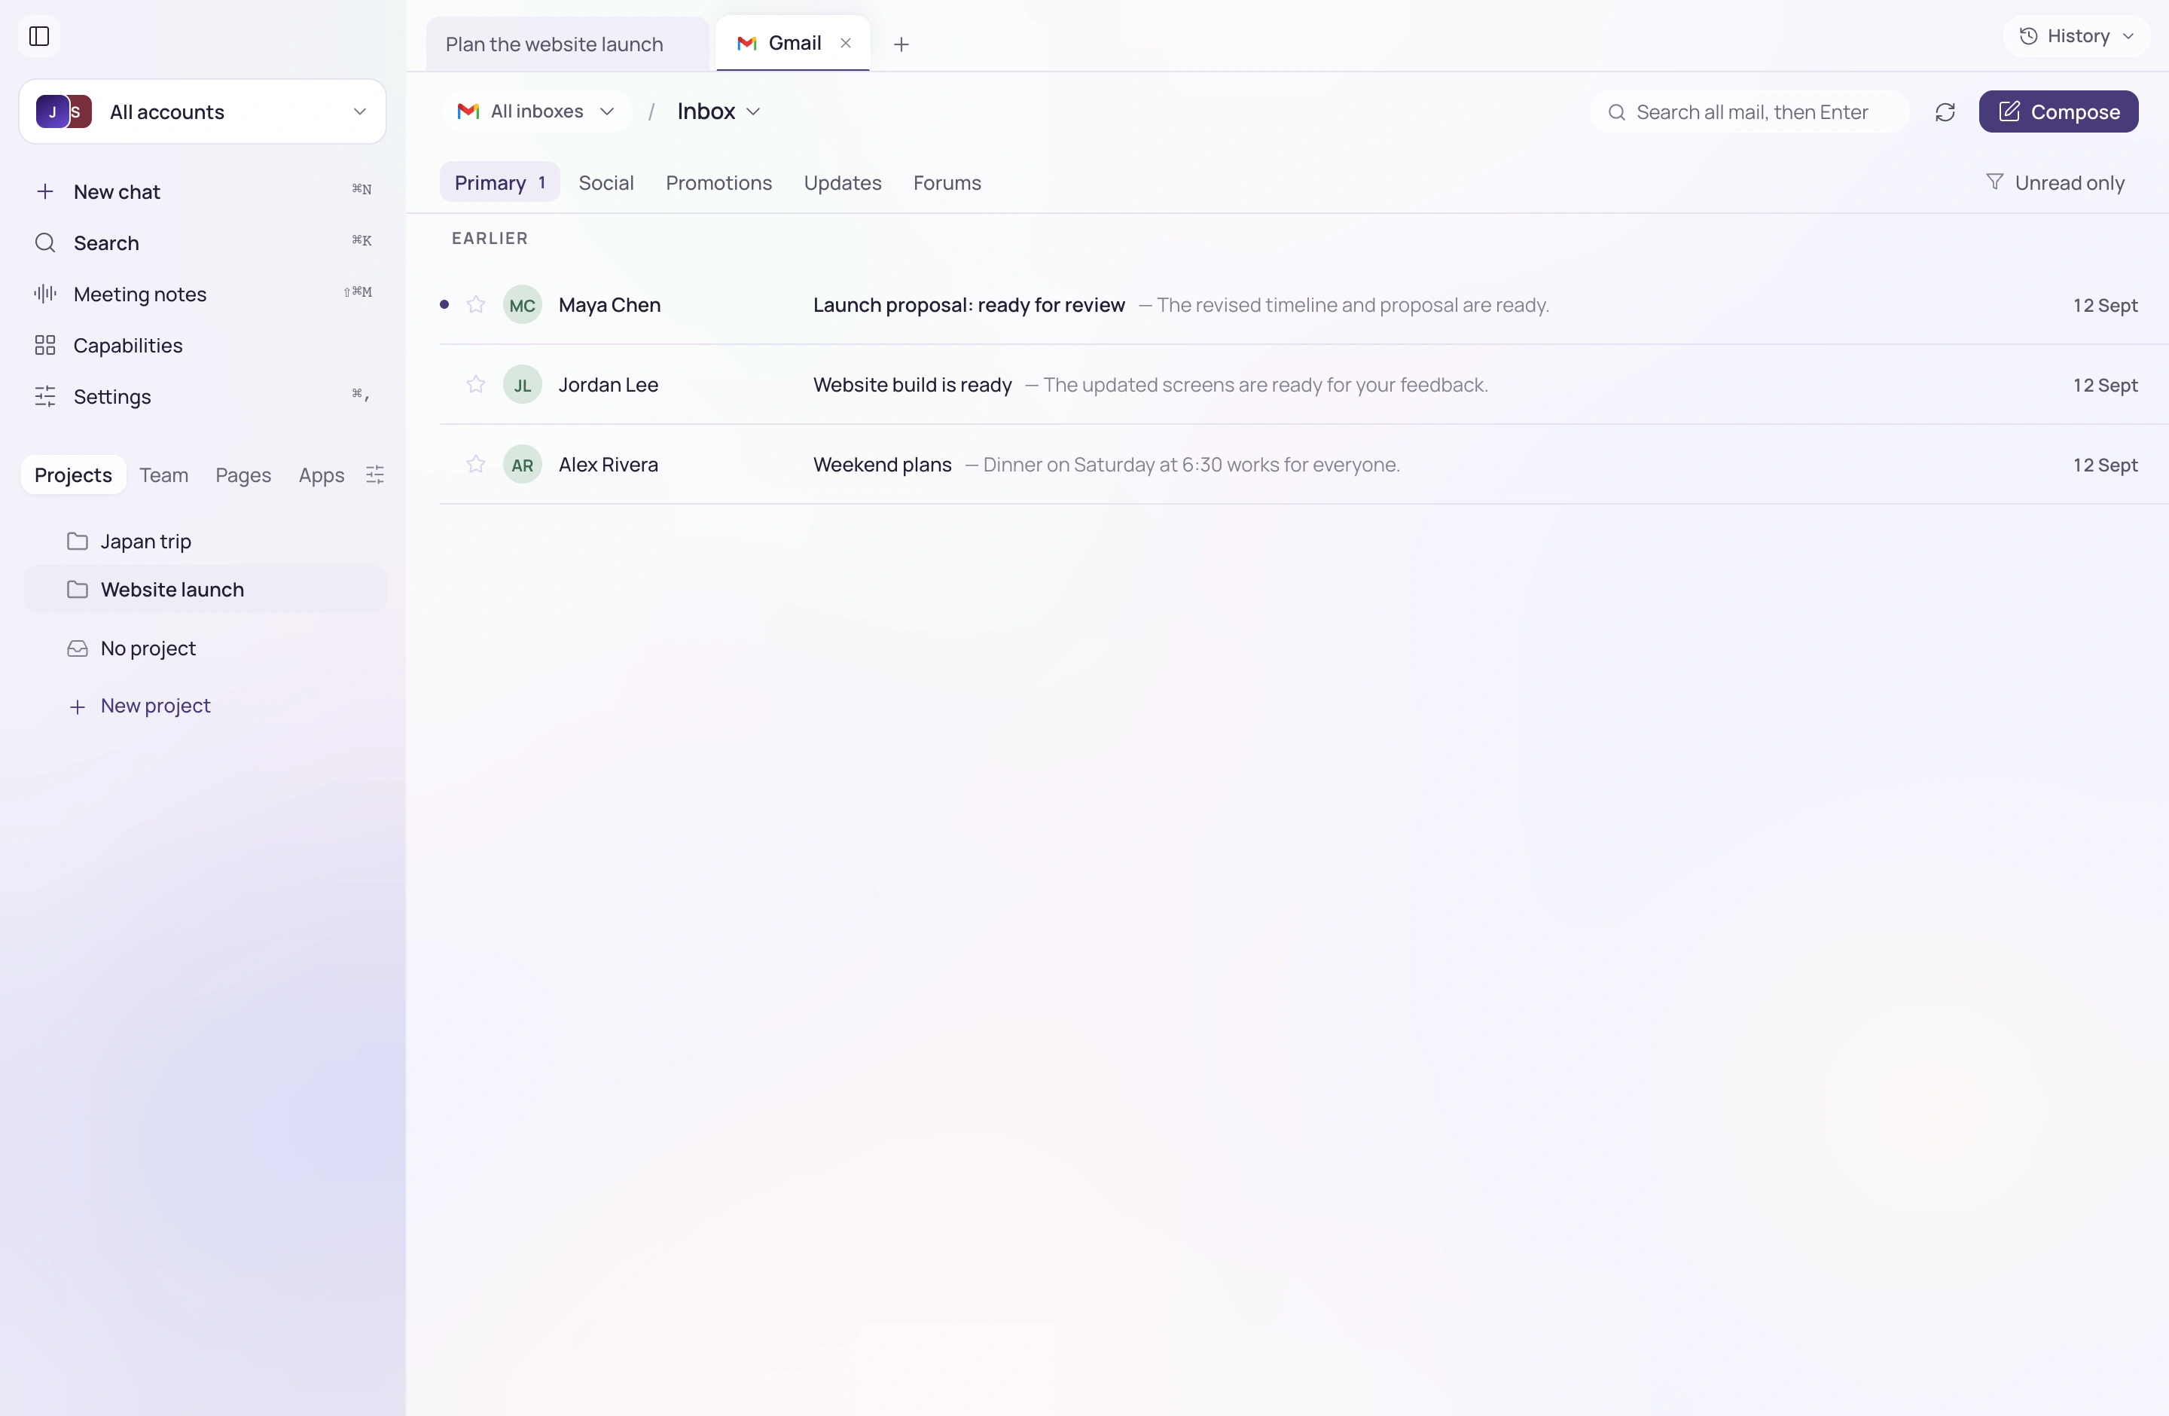Switch to Plan the website launch tab
The width and height of the screenshot is (2169, 1416).
567,44
